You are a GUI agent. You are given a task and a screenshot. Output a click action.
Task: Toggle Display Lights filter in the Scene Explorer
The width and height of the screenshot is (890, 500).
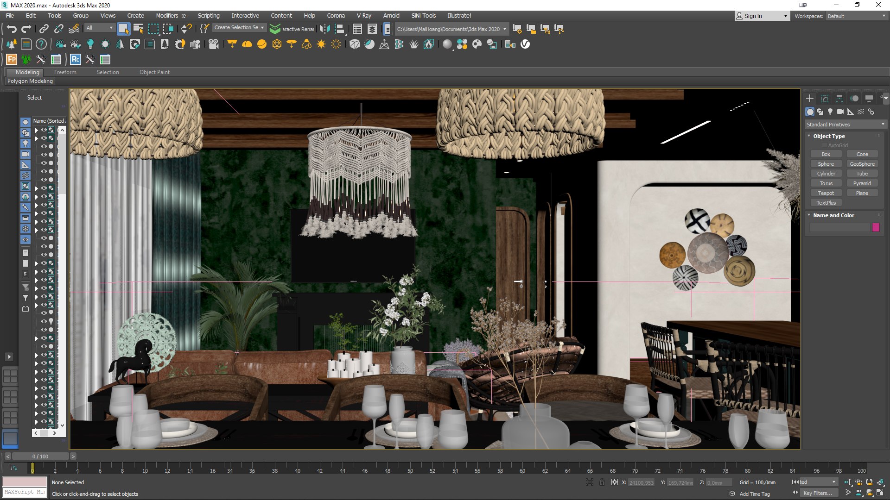25,144
